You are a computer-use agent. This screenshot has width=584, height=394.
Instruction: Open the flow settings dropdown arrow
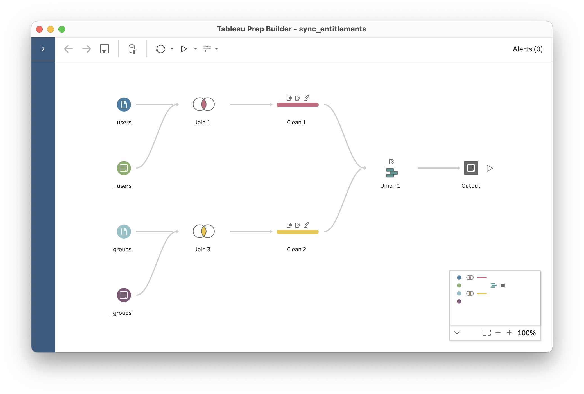216,49
